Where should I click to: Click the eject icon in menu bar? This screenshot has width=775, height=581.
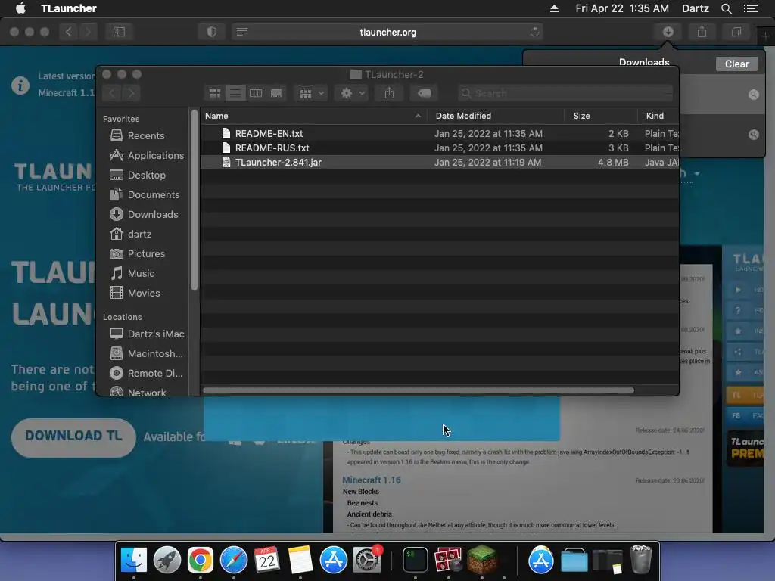(x=554, y=8)
